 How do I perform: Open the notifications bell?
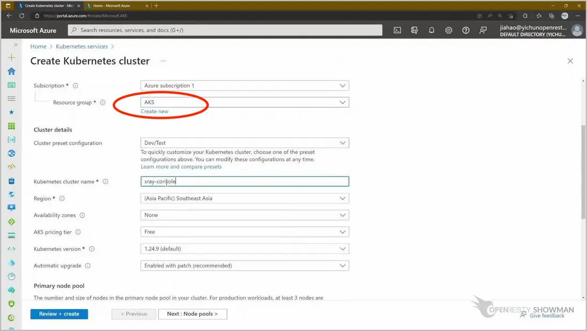coord(431,30)
